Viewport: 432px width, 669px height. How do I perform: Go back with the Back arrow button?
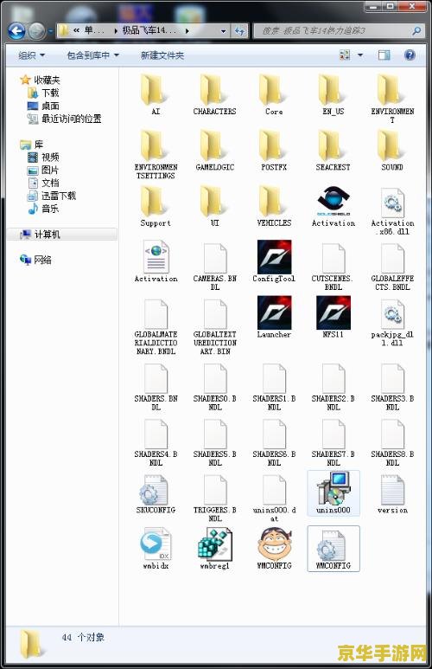coord(16,30)
